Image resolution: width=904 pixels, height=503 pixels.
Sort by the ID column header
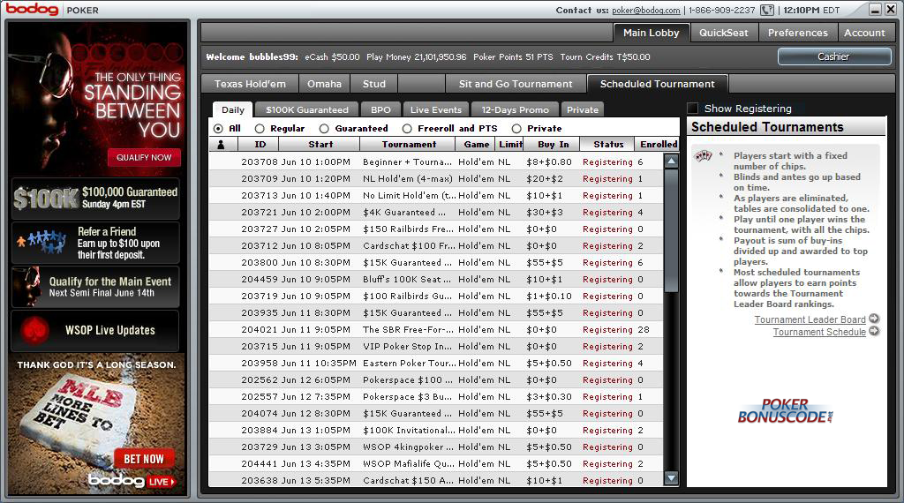260,145
